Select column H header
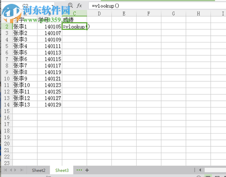The width and height of the screenshot is (226, 177). (x=198, y=14)
